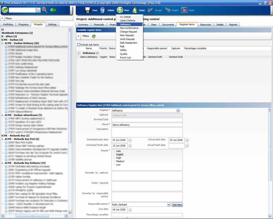This screenshot has height=219, width=273.
Task: Expand the register items Filters arrow
Action: [x=78, y=36]
